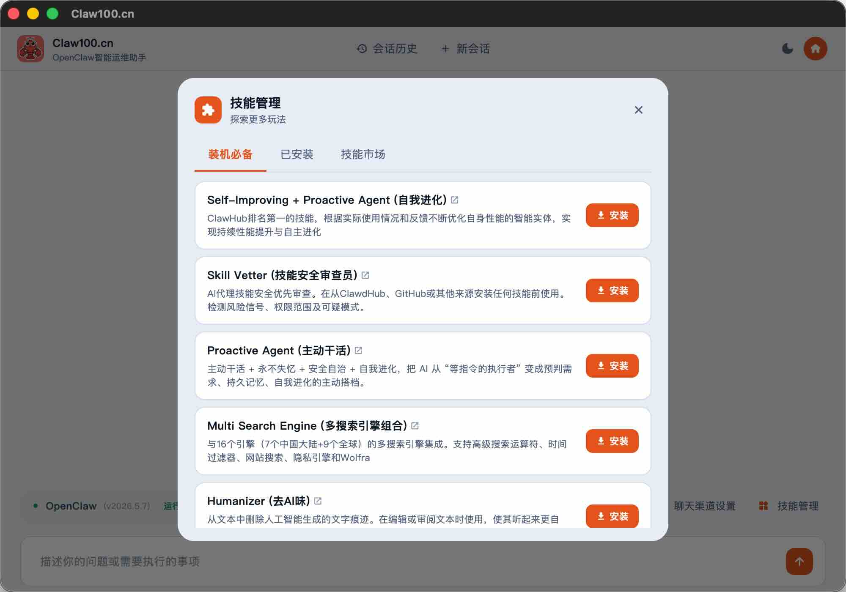
Task: Open 会话历史 session history
Action: pos(387,49)
